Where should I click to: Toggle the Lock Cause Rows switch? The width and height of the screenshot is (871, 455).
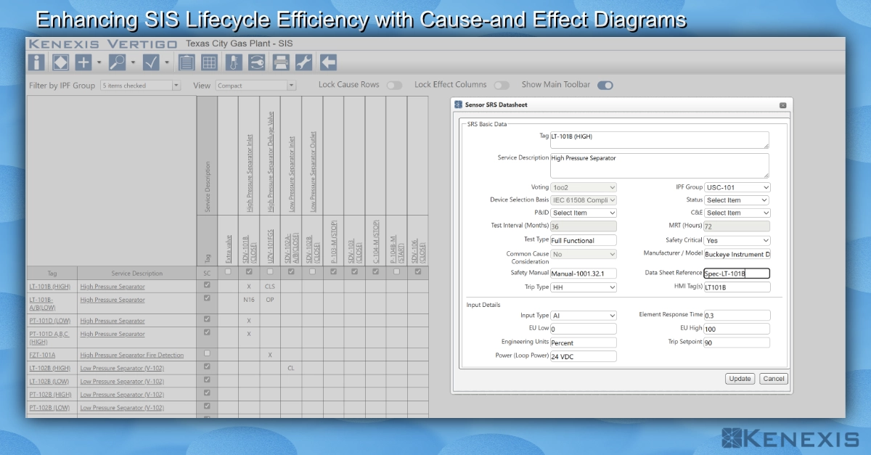[394, 85]
